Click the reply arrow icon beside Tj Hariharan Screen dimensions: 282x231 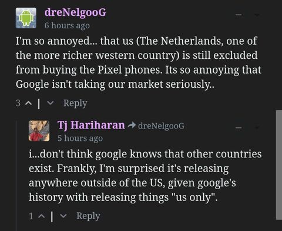pyautogui.click(x=132, y=125)
